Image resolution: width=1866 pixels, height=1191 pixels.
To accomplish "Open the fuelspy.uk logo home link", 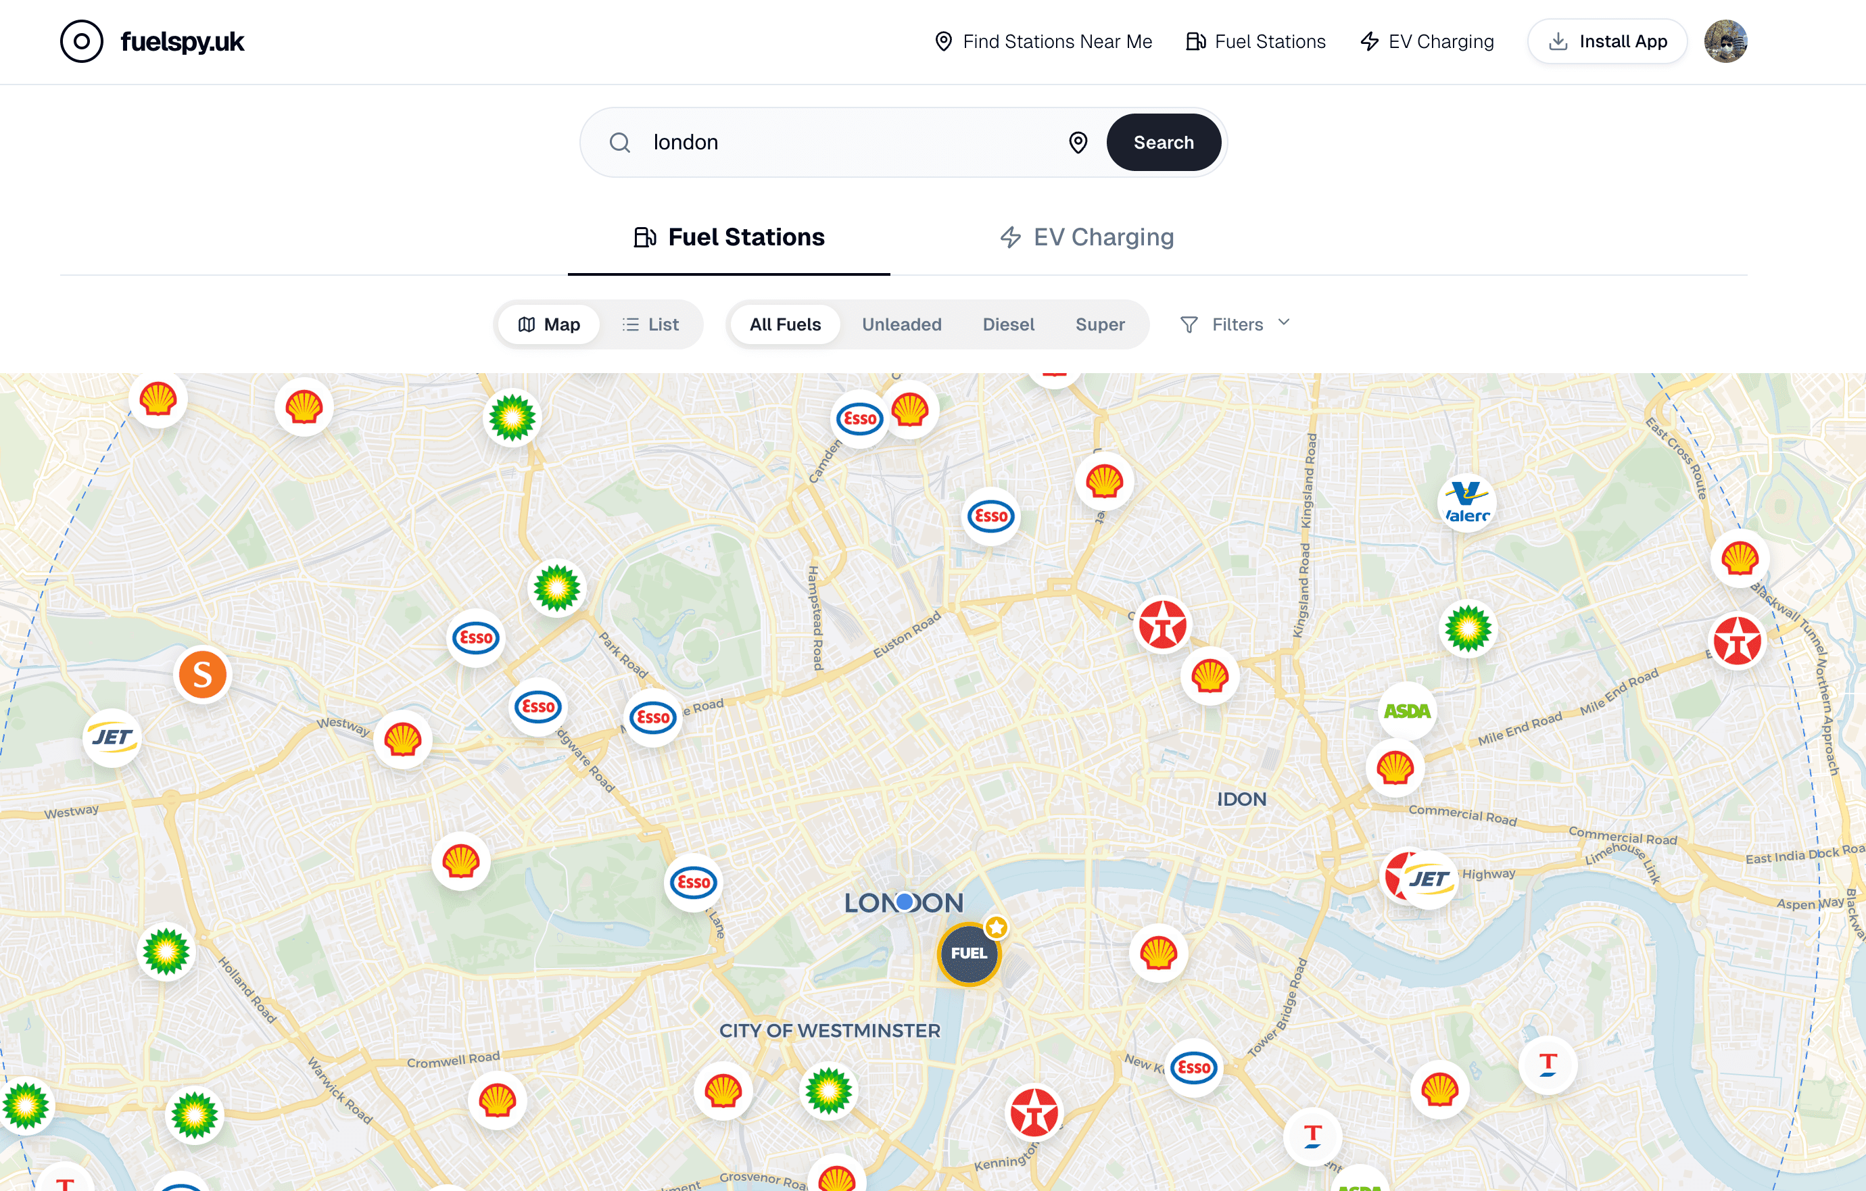I will (x=153, y=41).
